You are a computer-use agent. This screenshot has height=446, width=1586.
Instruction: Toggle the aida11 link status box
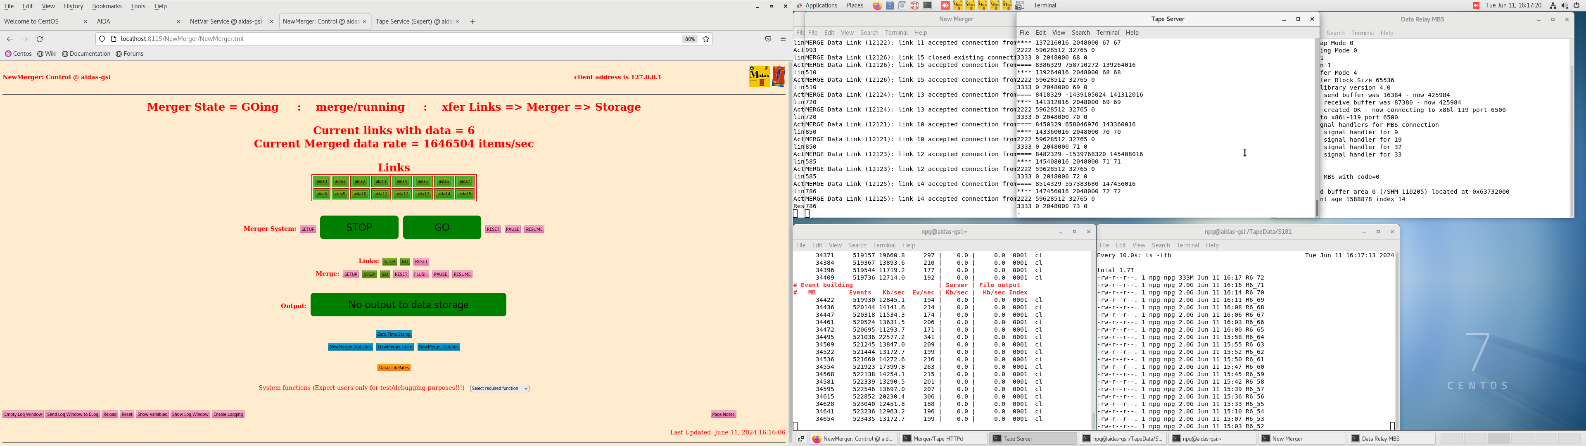(x=381, y=195)
